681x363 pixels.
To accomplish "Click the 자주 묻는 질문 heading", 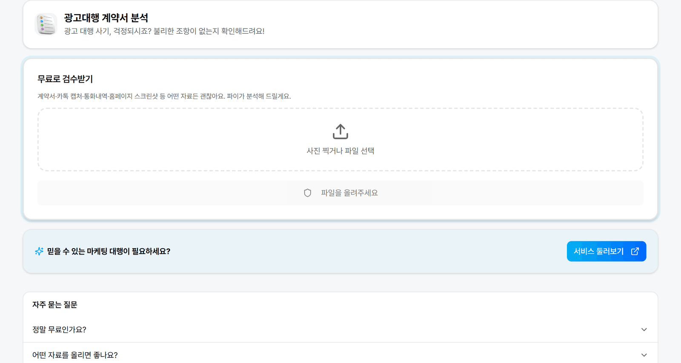I will pos(55,305).
